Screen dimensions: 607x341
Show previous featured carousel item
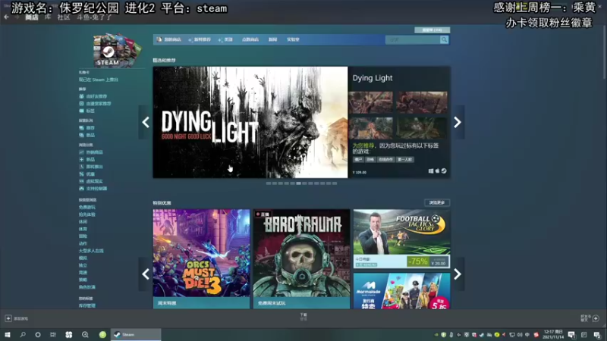pos(146,122)
